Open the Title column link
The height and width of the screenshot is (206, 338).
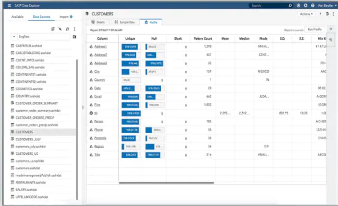[97, 155]
